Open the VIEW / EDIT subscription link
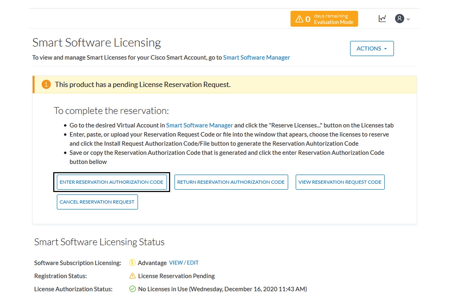The width and height of the screenshot is (449, 302). click(184, 263)
